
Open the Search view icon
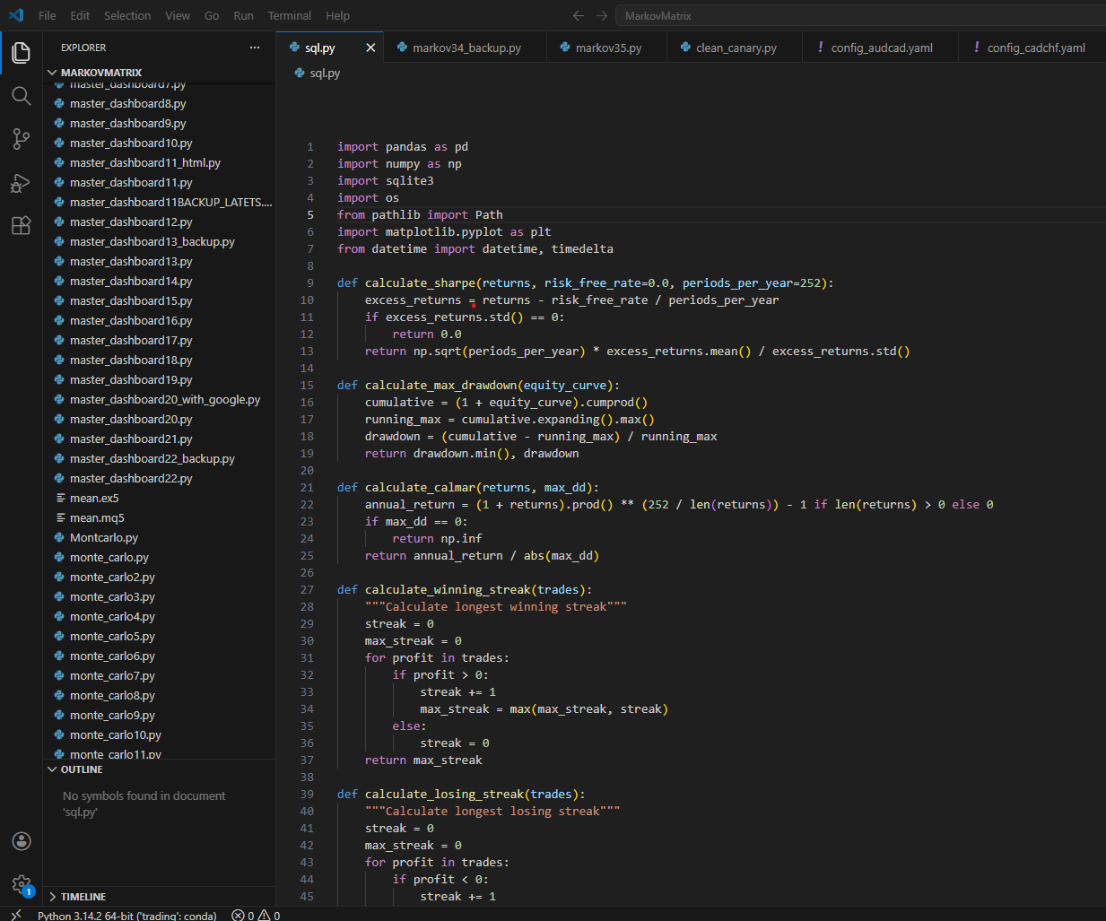tap(21, 96)
